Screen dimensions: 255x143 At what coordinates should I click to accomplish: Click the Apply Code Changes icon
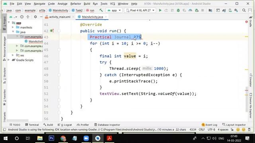pos(172,10)
